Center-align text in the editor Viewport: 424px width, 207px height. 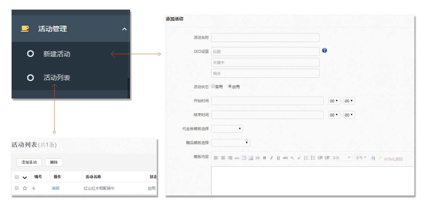pos(223,158)
